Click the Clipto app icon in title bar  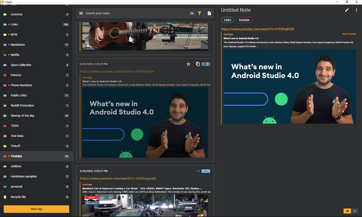3,2
